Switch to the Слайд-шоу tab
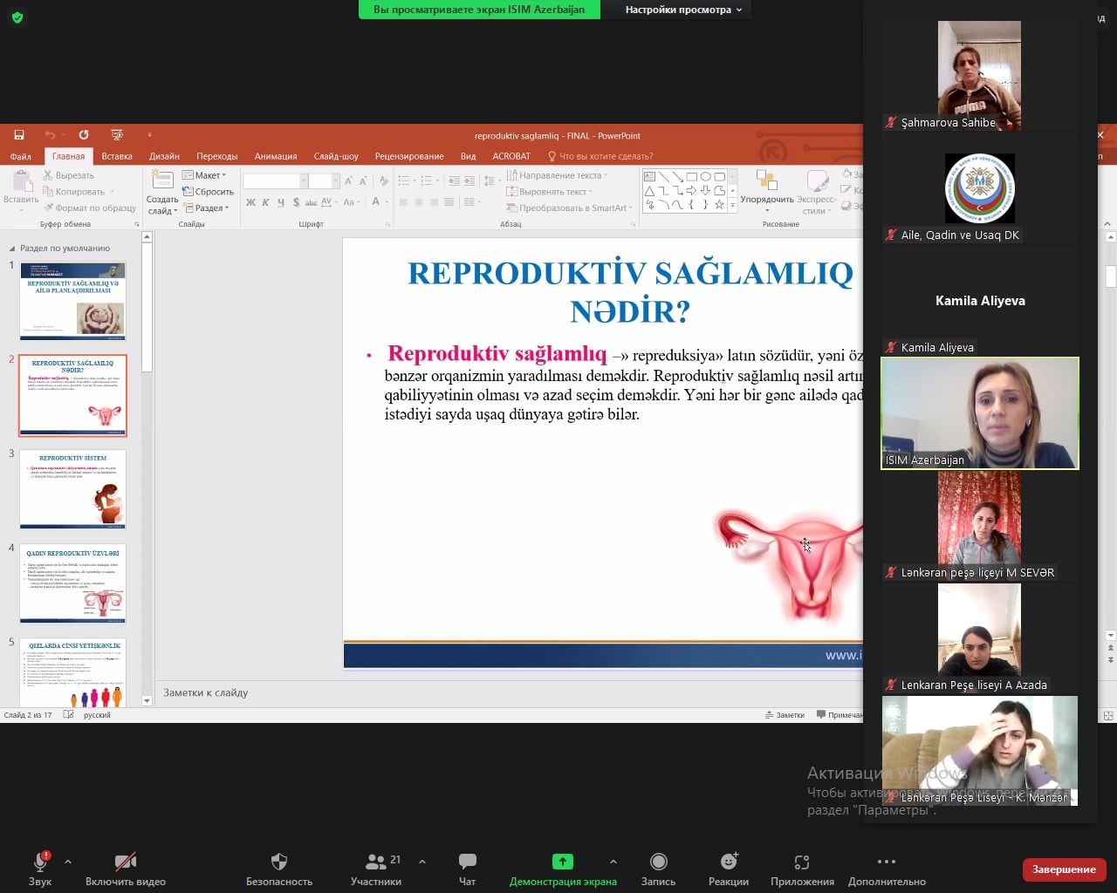Viewport: 1117px width, 893px height. (336, 156)
